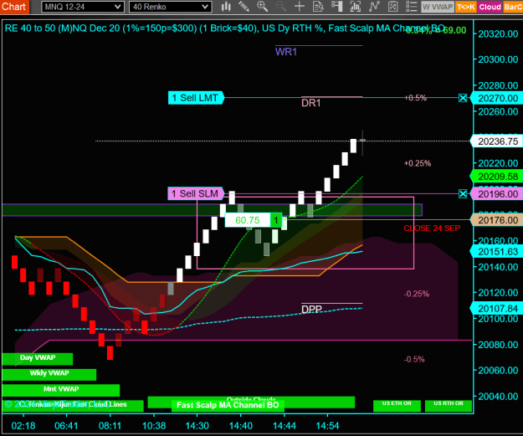
Task: Open the Strategies icon
Action: (x=393, y=7)
